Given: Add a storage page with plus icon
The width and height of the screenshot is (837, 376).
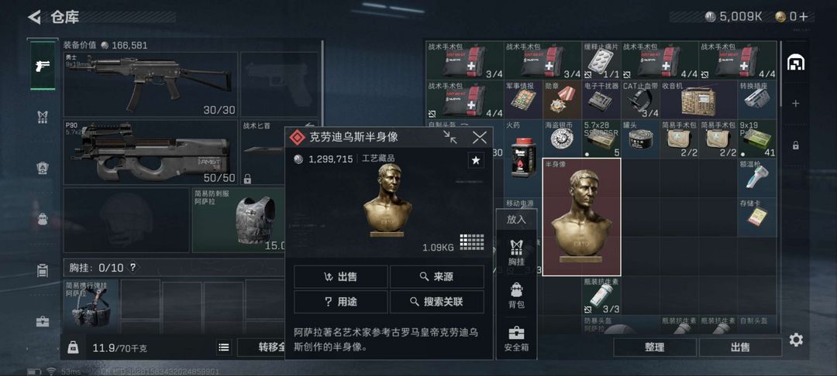Looking at the screenshot, I should pos(795,104).
